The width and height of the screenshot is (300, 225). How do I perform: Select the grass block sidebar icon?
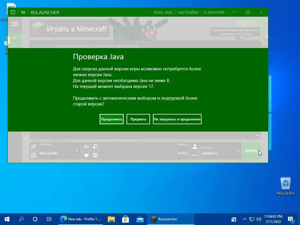(15, 40)
